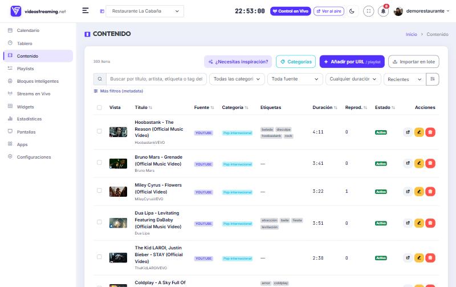
Task: Open the notifications bell
Action: pos(383,11)
